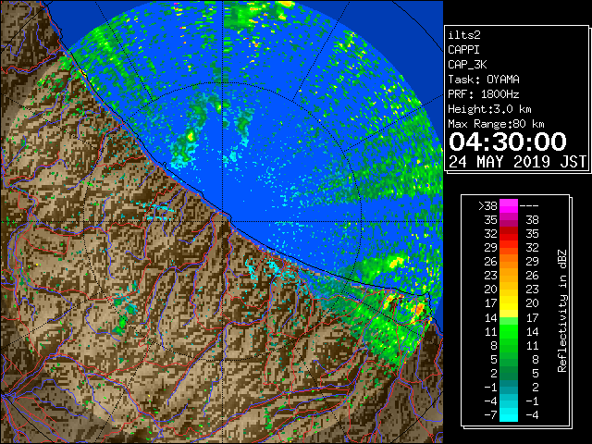Click the cyan -7 dBZ swatch
The image size is (592, 444).
point(509,415)
